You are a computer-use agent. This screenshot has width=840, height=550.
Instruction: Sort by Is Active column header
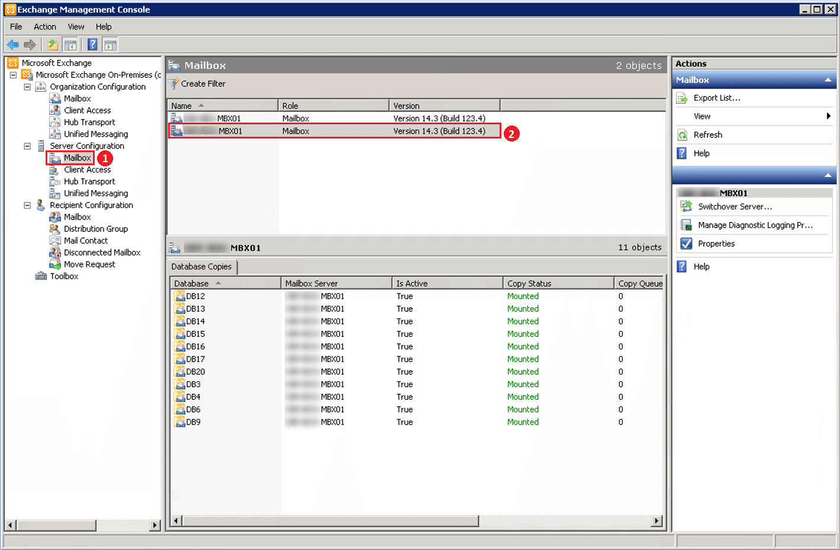point(448,283)
